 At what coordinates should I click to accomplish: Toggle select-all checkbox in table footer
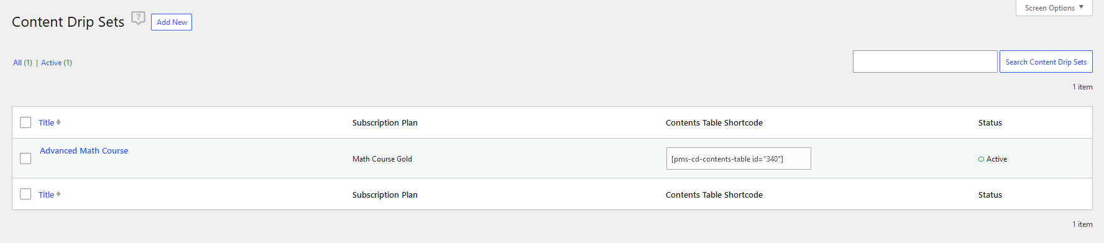click(25, 194)
